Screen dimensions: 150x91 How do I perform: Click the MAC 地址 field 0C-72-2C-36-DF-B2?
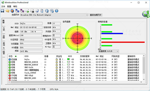(31, 27)
